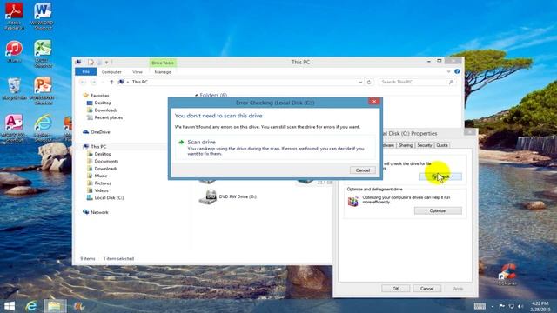Open Internet Explorer from the taskbar
557x313 pixels.
click(x=31, y=306)
